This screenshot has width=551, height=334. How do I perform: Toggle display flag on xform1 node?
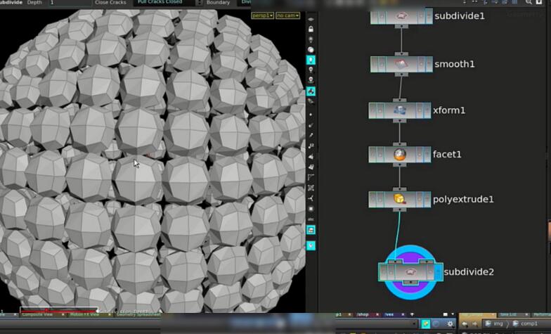[x=427, y=110]
